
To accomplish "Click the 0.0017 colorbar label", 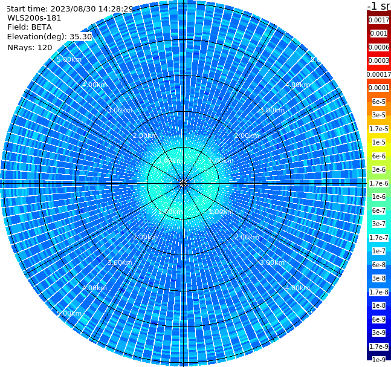I will click(x=379, y=20).
